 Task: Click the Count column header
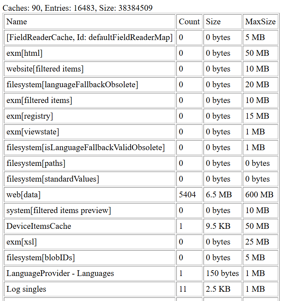click(189, 22)
